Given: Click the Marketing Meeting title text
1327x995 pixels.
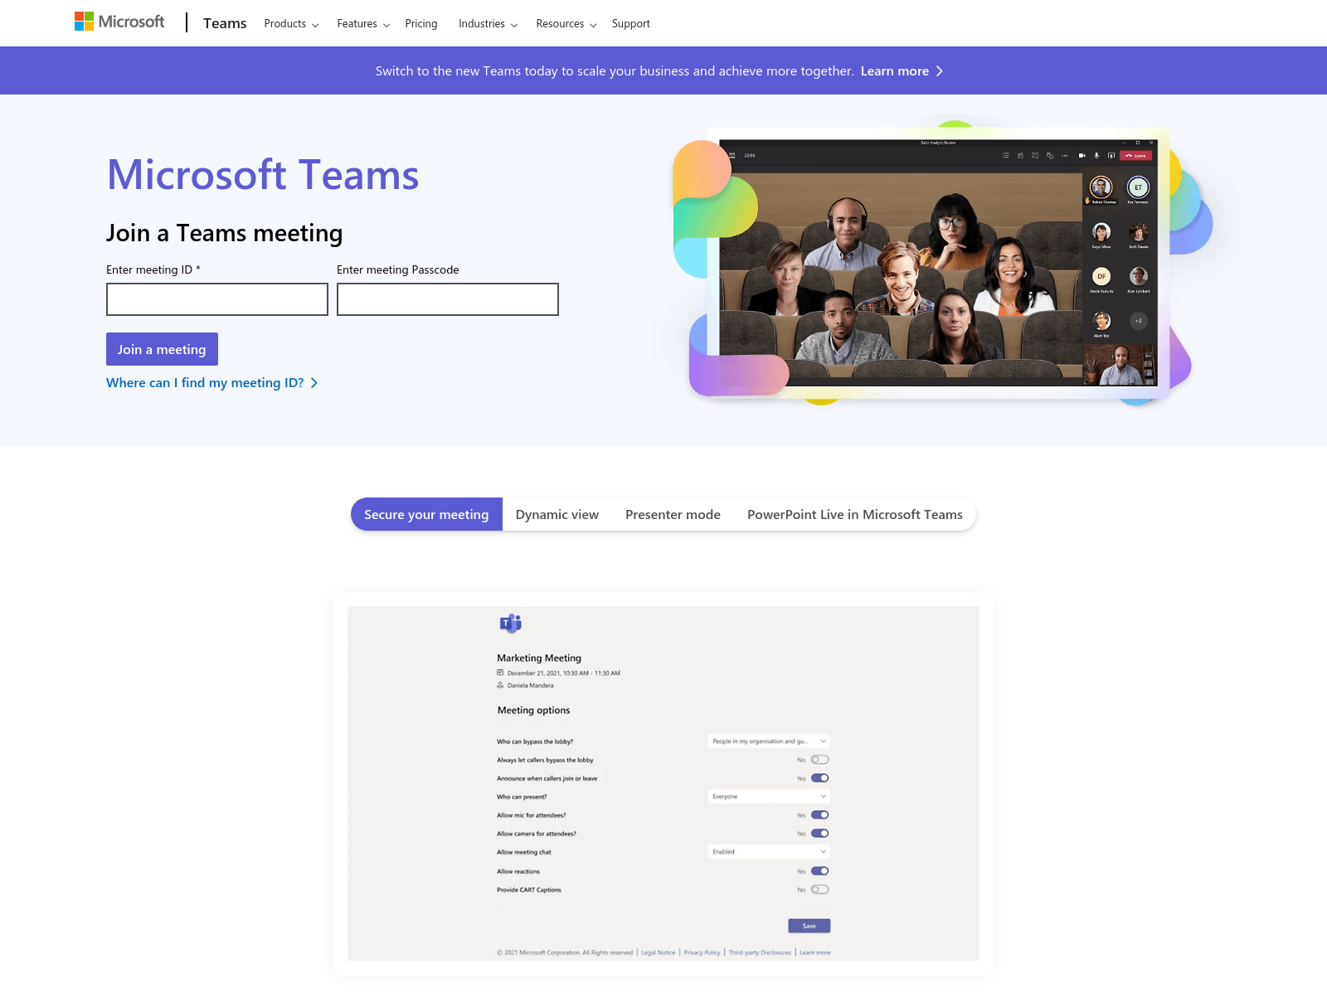Looking at the screenshot, I should pyautogui.click(x=539, y=658).
